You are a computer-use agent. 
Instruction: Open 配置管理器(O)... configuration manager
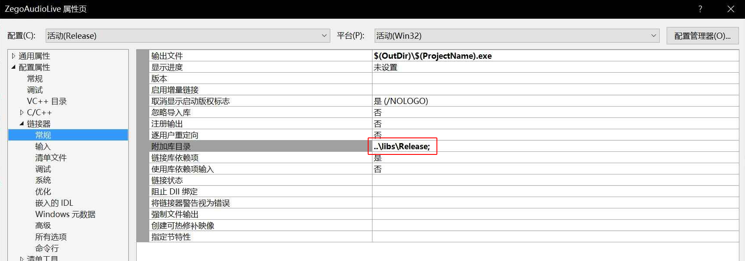pyautogui.click(x=702, y=36)
